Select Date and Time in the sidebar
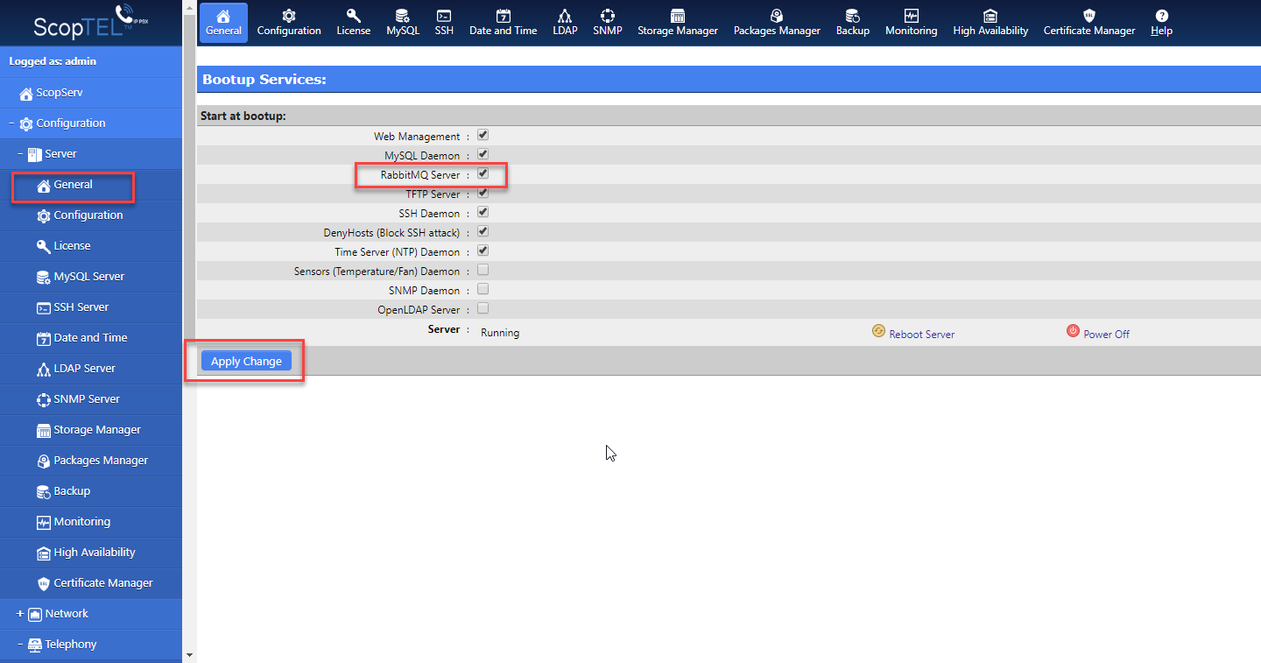Image resolution: width=1261 pixels, height=663 pixels. click(x=91, y=338)
